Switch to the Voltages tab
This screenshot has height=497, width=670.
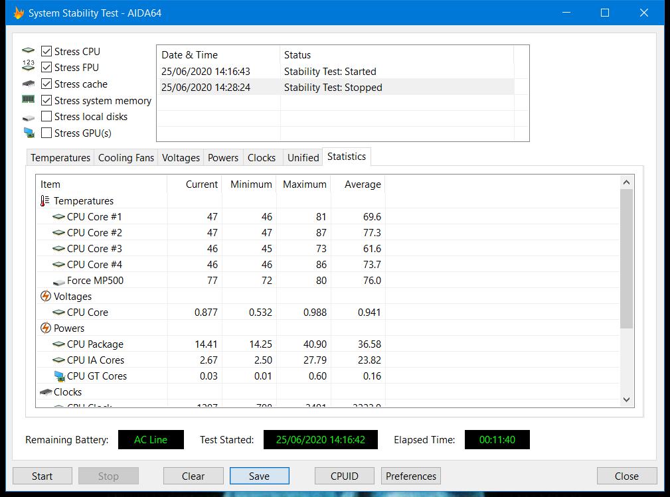(181, 157)
